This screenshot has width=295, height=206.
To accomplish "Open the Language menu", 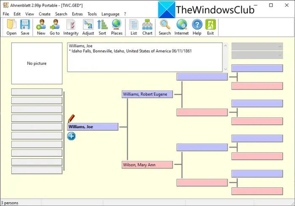I will [111, 14].
